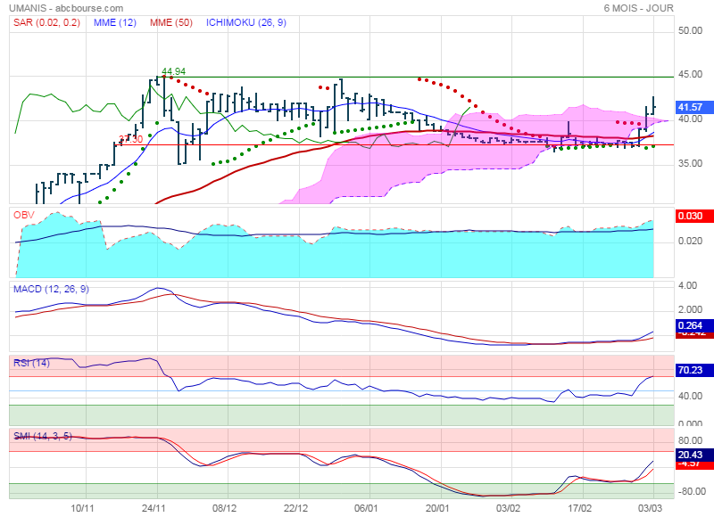714x517 pixels.
Task: Click the red MME (50) legend label
Action: [174, 21]
